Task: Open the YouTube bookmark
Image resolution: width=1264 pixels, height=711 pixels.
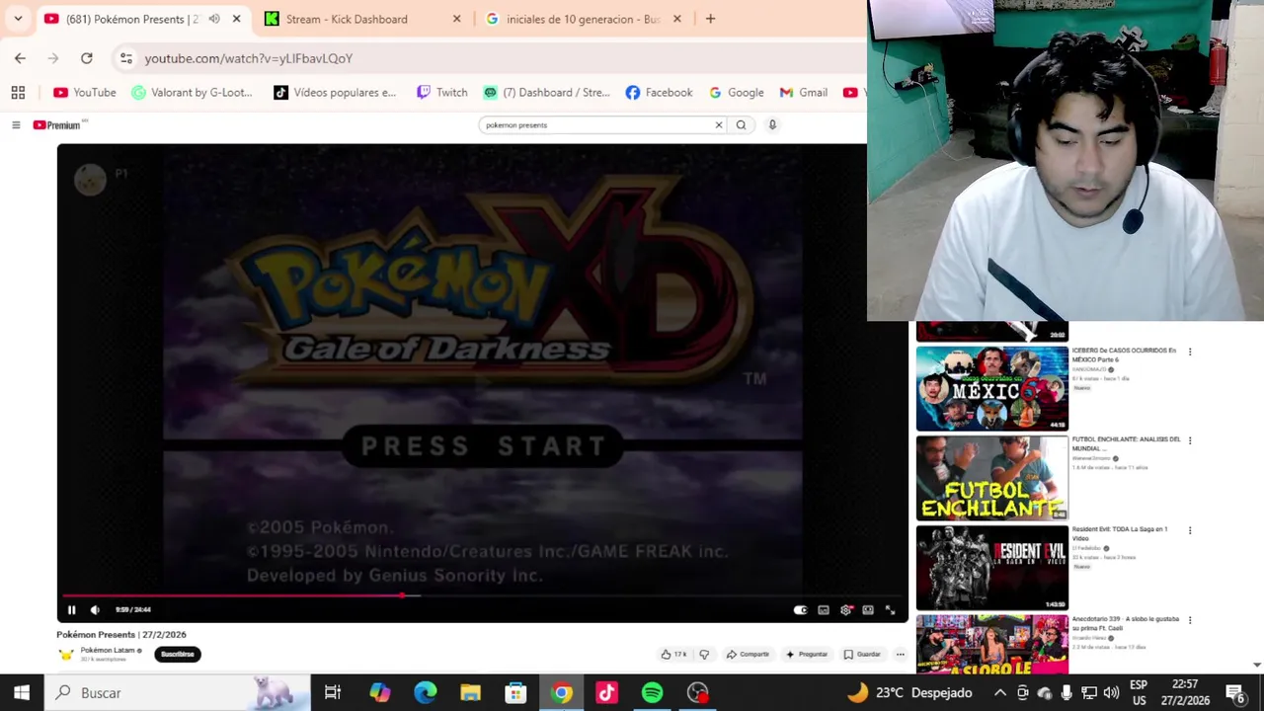Action: coord(85,93)
